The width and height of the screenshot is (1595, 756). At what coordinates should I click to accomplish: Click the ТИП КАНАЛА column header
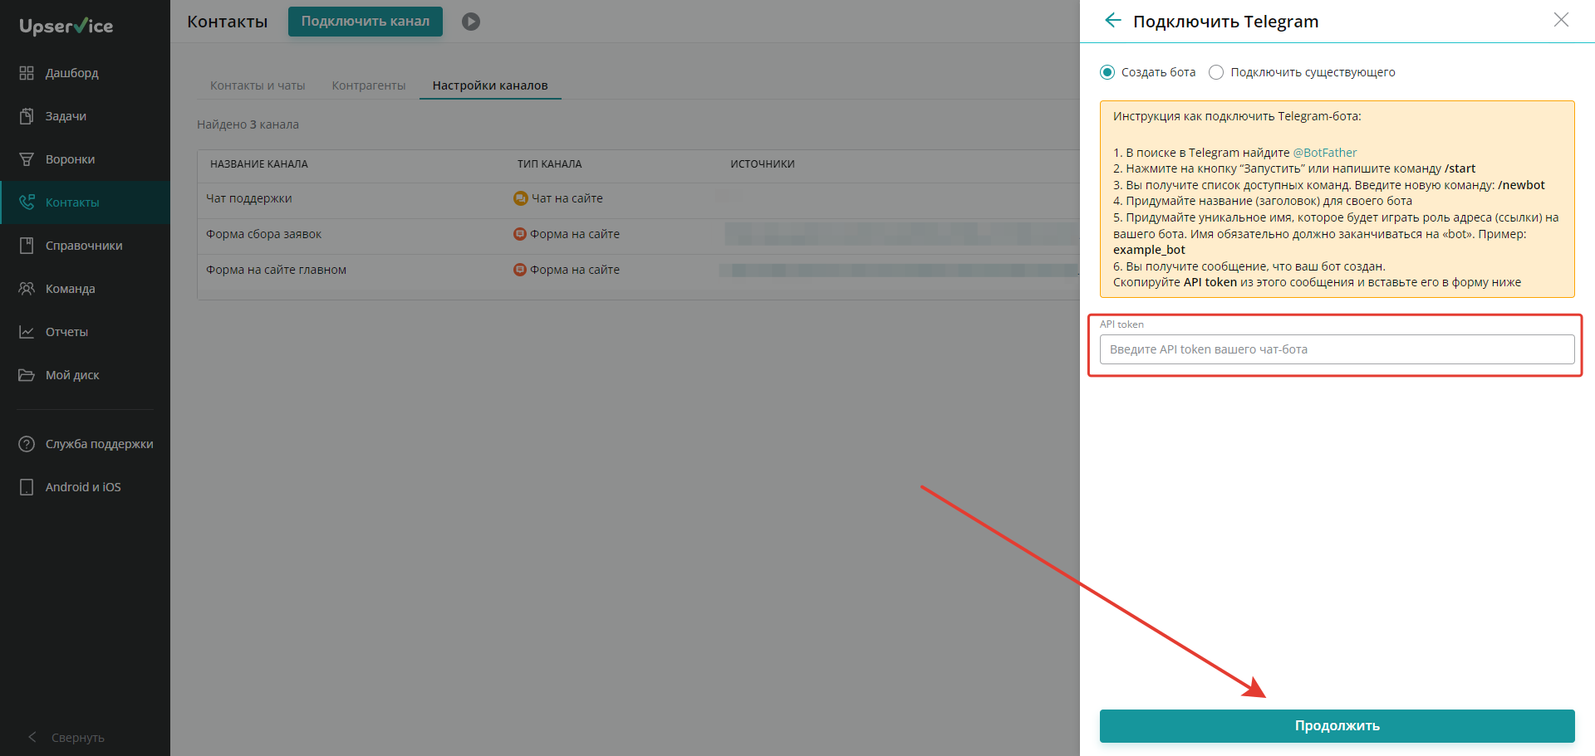point(550,164)
